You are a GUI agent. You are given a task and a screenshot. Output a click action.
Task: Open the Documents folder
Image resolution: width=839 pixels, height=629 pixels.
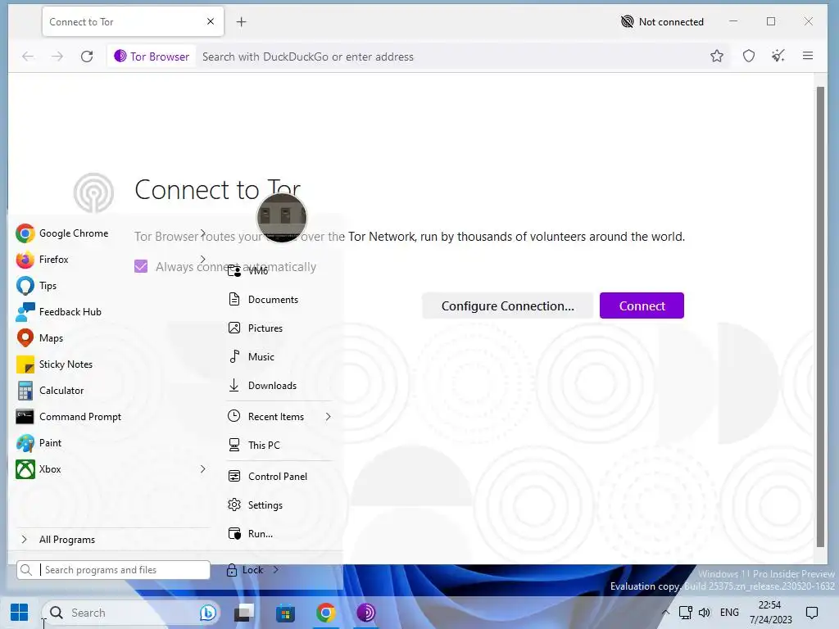[x=263, y=300]
